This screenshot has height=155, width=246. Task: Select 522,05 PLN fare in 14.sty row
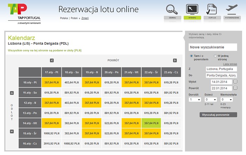pyautogui.click(x=111, y=123)
